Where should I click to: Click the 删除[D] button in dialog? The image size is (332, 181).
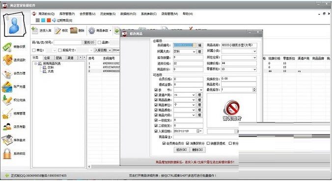tap(197, 150)
